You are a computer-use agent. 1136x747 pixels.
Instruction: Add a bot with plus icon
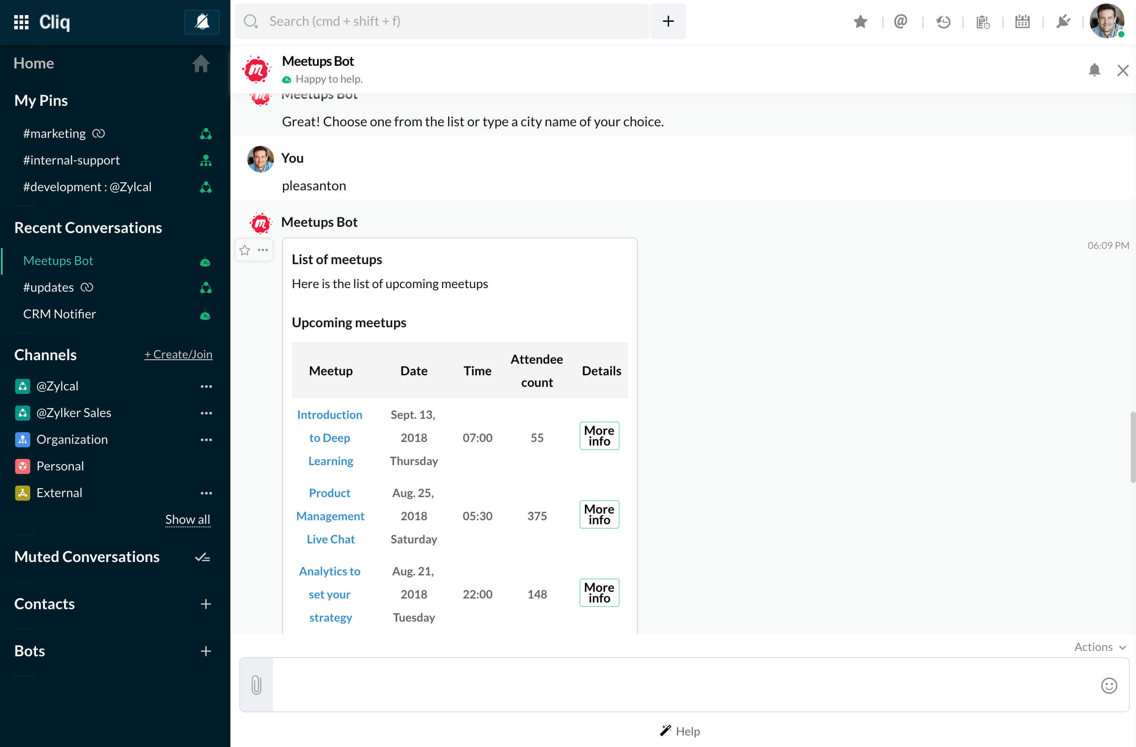(x=206, y=651)
